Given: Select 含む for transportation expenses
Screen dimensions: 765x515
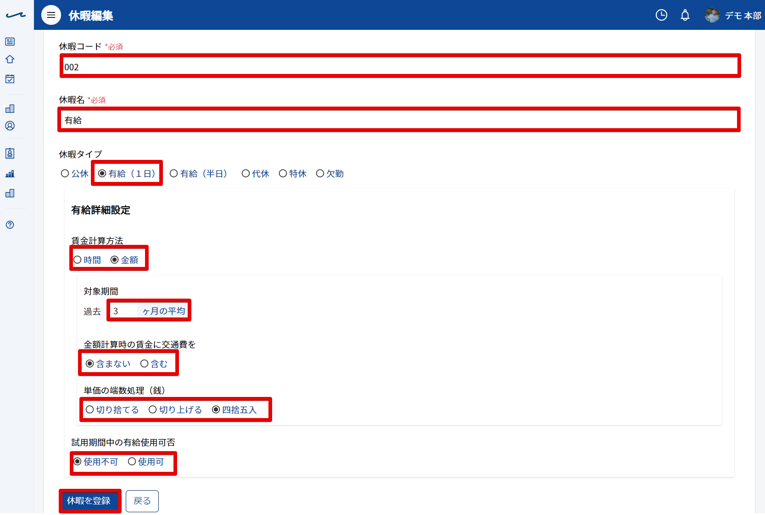Looking at the screenshot, I should tap(154, 364).
